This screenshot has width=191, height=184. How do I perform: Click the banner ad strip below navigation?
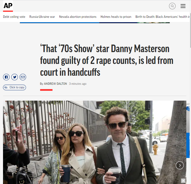(x=95, y=22)
